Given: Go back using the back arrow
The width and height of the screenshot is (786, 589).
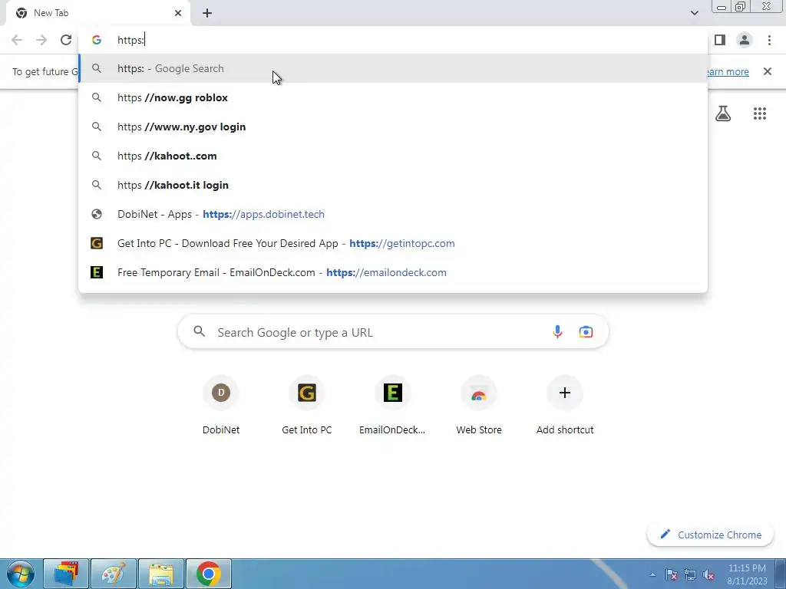Looking at the screenshot, I should pyautogui.click(x=17, y=40).
